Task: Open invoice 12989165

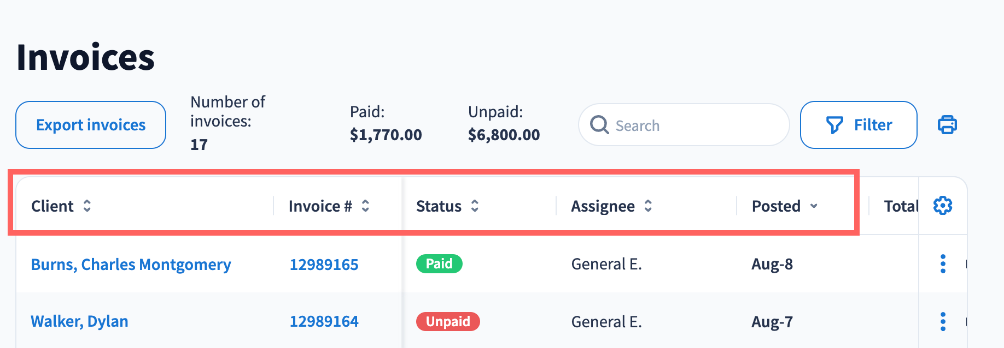Action: point(324,265)
